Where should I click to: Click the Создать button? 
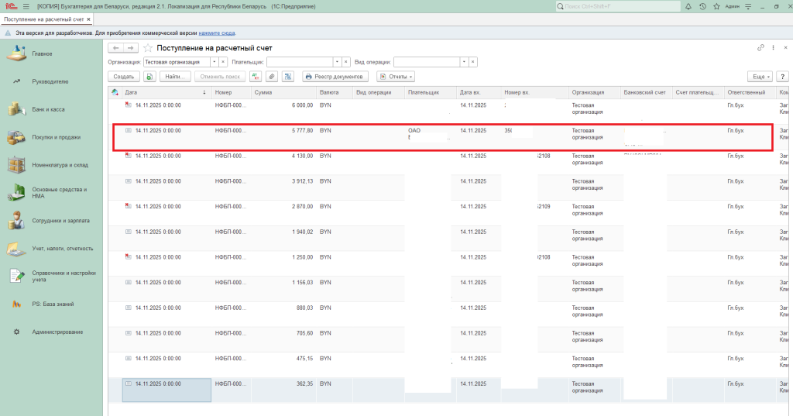(x=124, y=77)
